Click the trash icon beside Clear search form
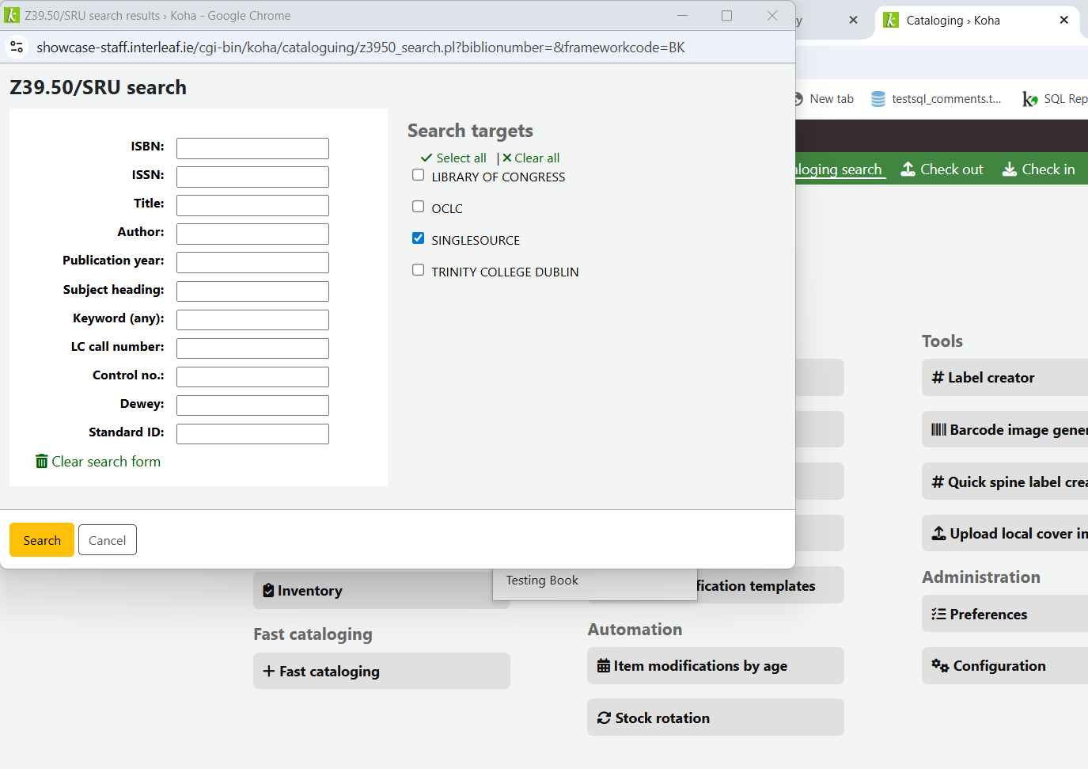The width and height of the screenshot is (1088, 769). coord(41,461)
